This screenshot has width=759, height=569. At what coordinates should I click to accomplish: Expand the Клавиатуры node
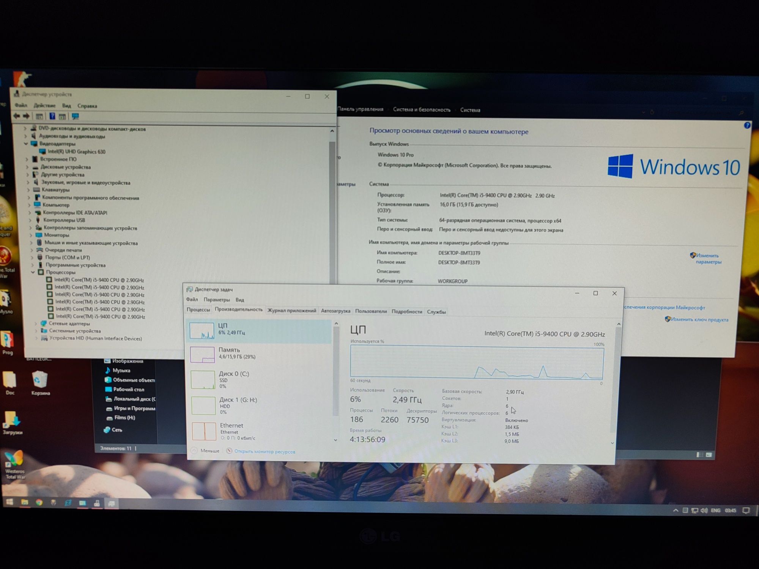pyautogui.click(x=28, y=190)
